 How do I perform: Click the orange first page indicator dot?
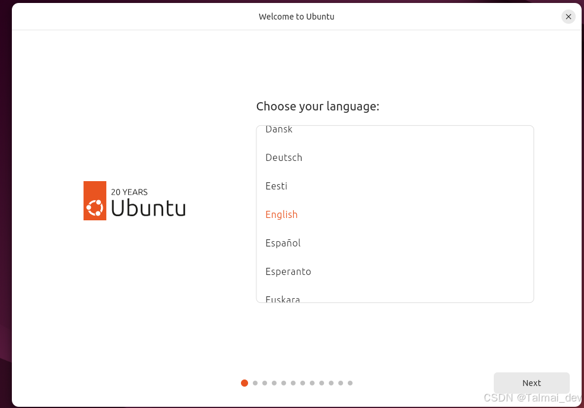(x=245, y=383)
